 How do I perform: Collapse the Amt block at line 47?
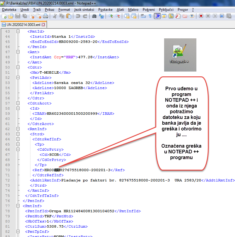tap(18, 52)
